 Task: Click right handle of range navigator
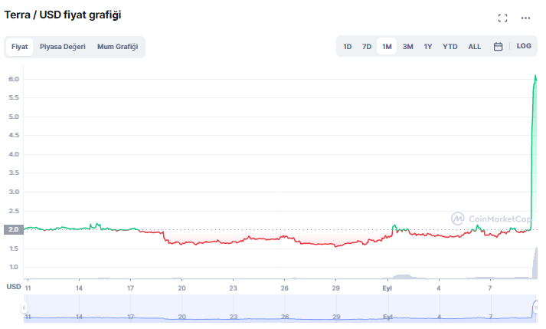pyautogui.click(x=537, y=308)
